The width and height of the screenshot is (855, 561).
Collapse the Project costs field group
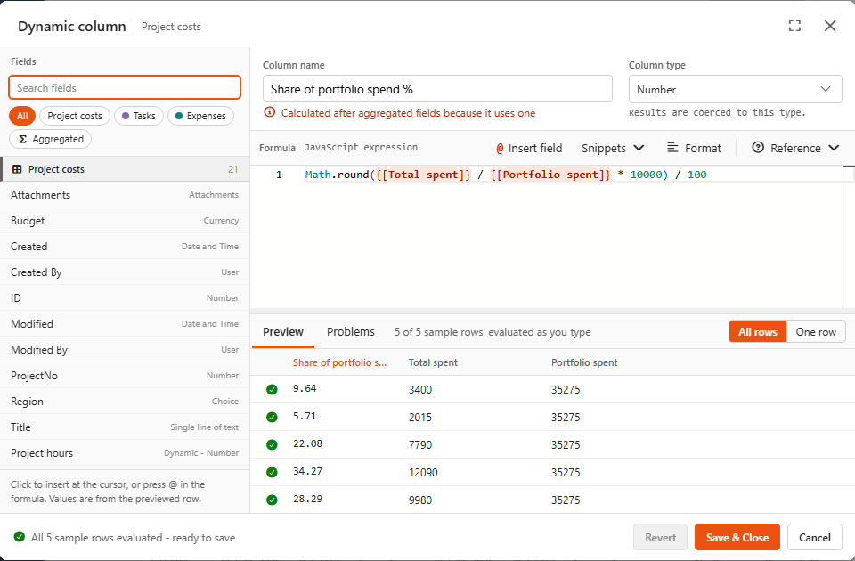(125, 169)
